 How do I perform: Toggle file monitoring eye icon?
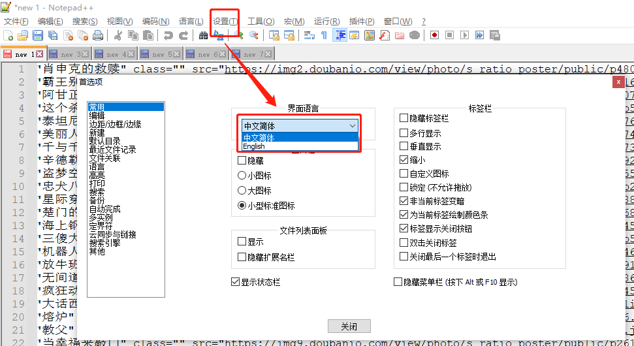point(415,35)
